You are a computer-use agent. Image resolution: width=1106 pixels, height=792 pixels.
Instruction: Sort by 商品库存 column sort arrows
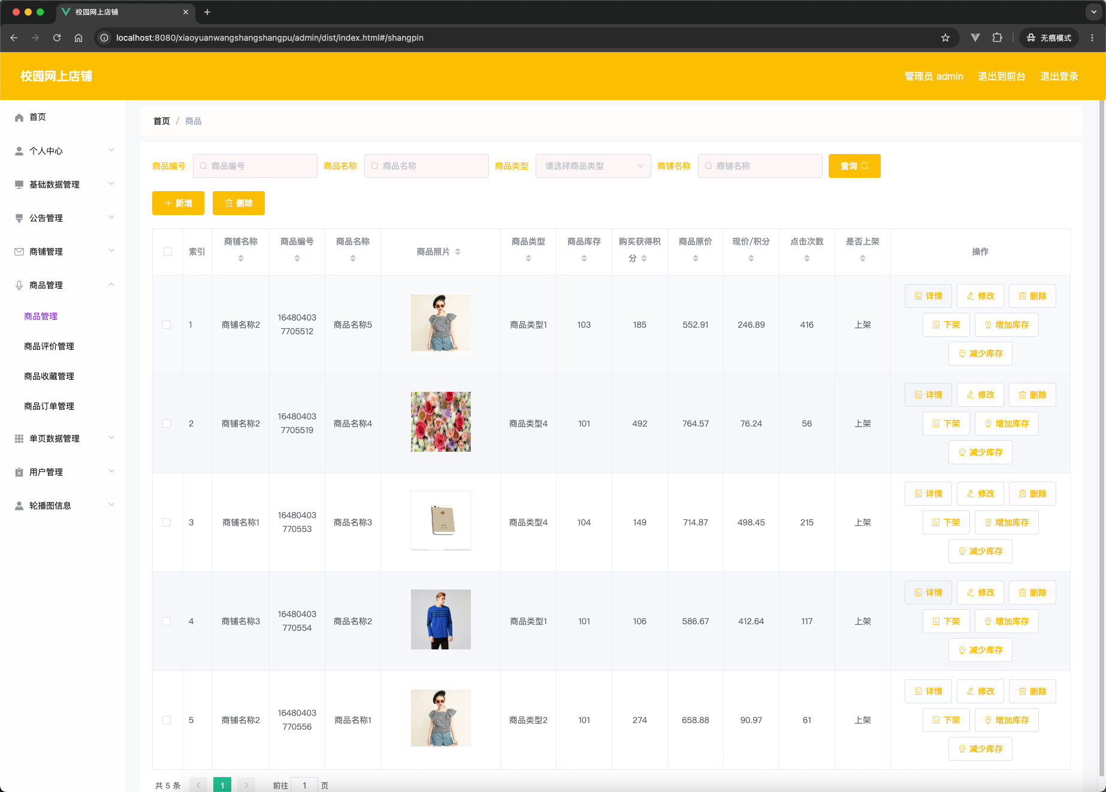pos(584,258)
